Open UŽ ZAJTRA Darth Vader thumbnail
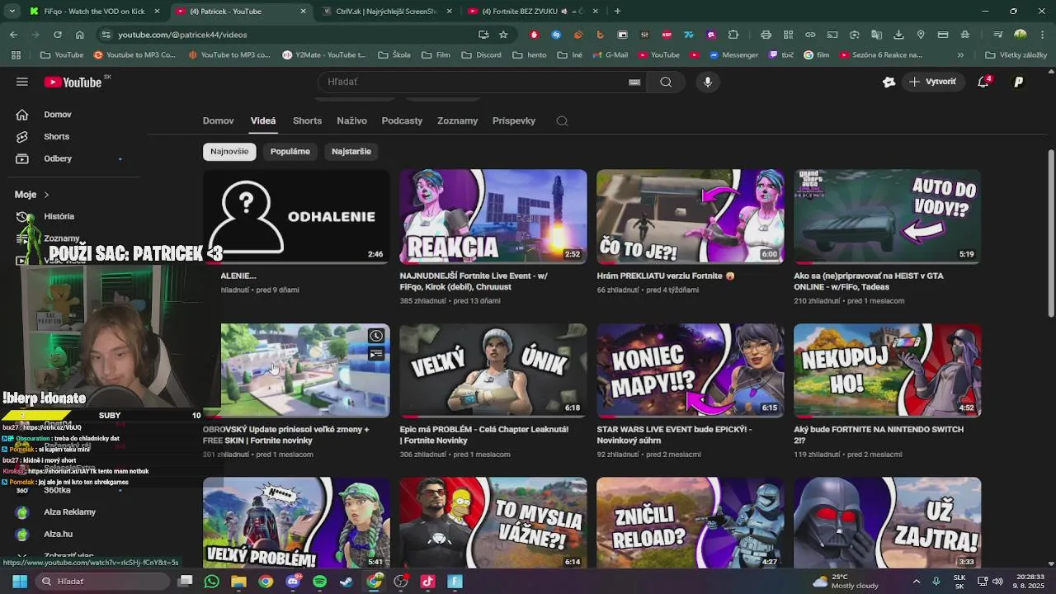The width and height of the screenshot is (1056, 594). (x=888, y=523)
